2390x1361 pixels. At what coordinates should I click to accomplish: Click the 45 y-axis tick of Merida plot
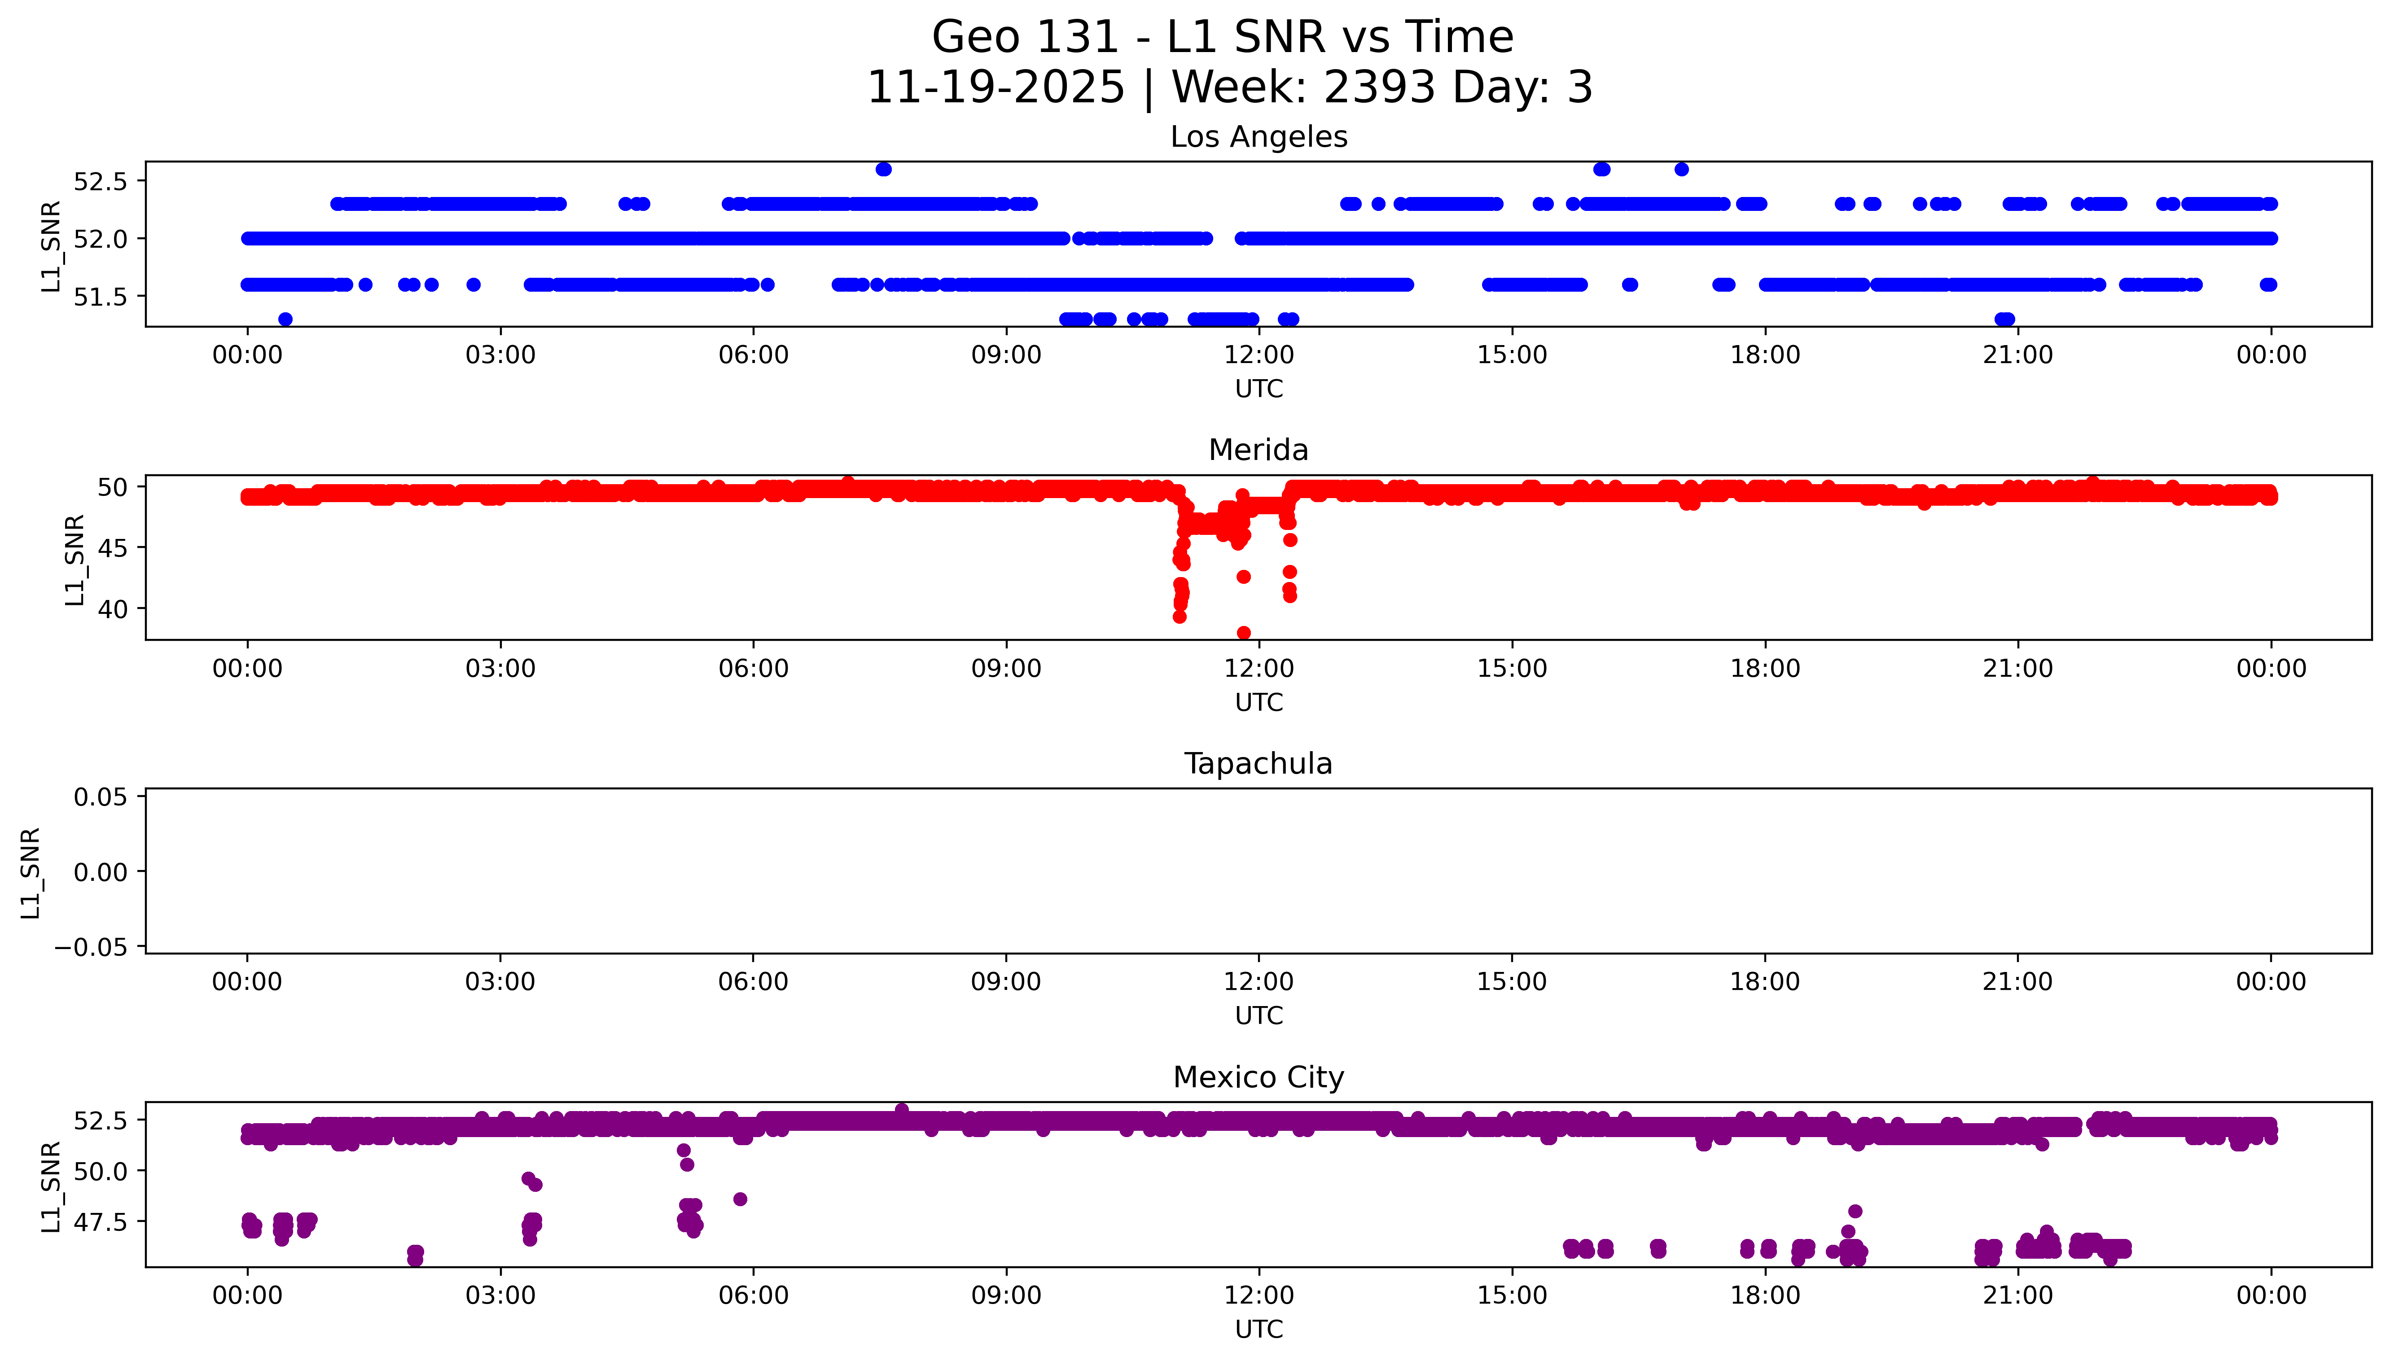coord(111,548)
